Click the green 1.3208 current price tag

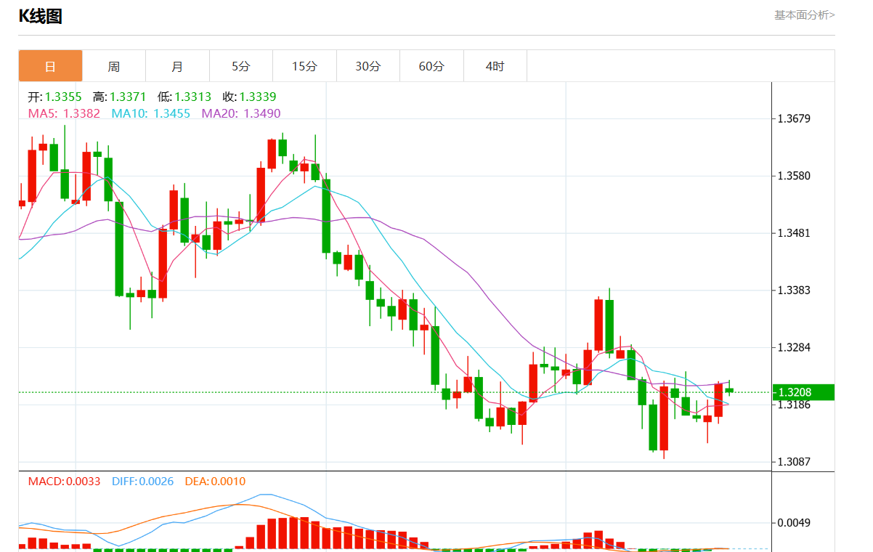[x=803, y=392]
